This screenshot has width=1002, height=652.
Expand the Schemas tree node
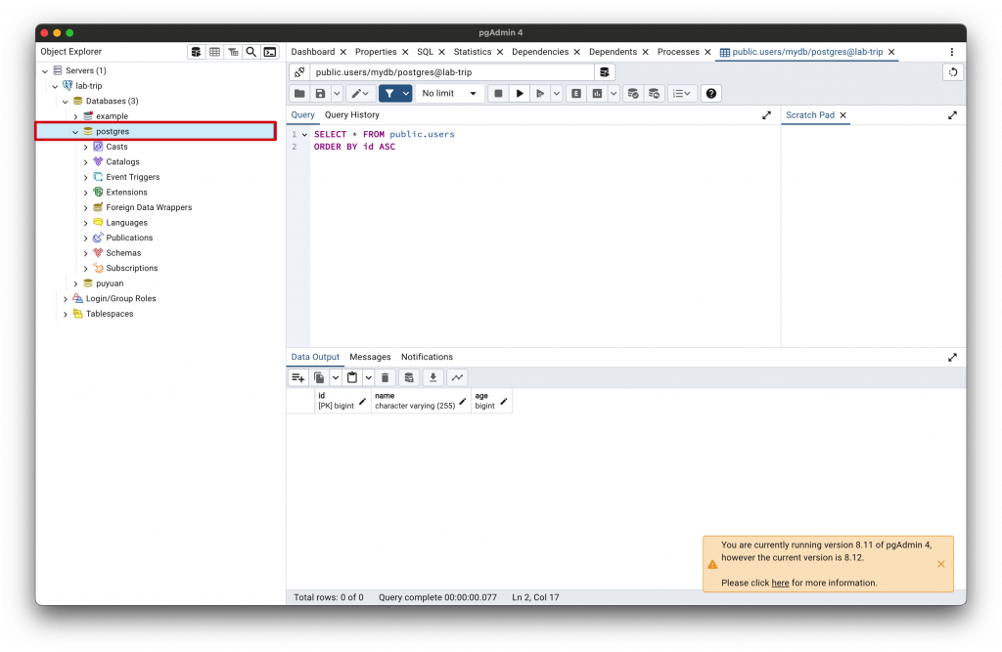[86, 253]
